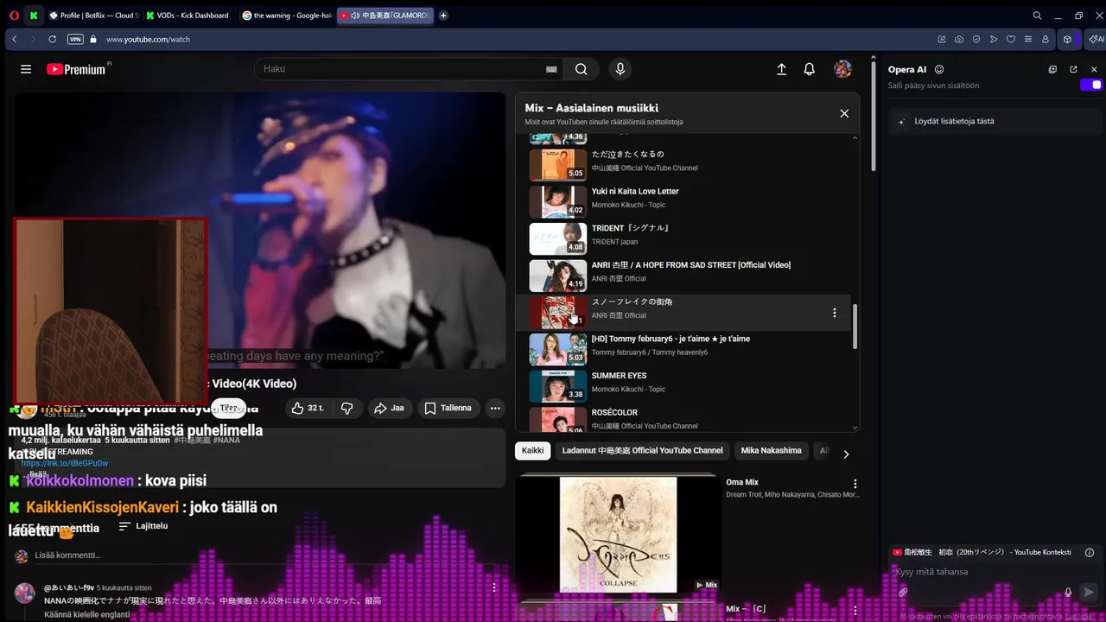Open Opera account profile icon
1106x622 pixels.
point(1046,39)
